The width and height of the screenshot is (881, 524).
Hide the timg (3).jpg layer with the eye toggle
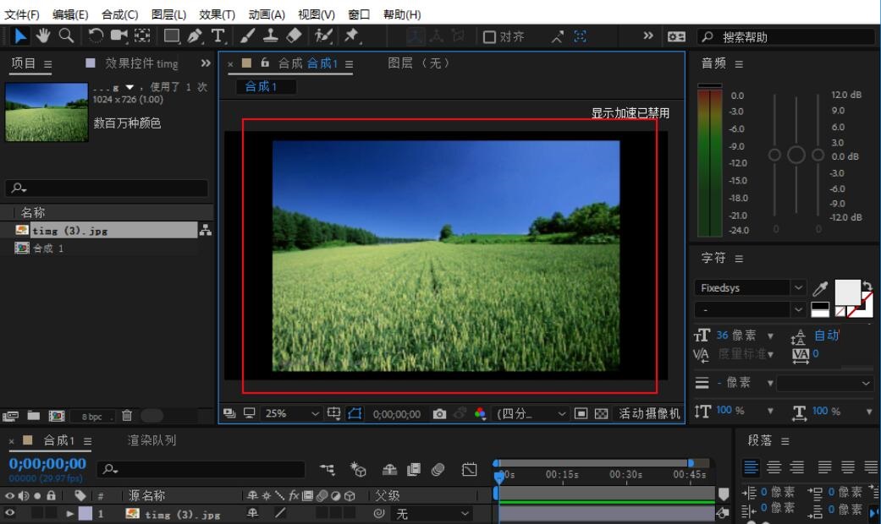pyautogui.click(x=10, y=513)
